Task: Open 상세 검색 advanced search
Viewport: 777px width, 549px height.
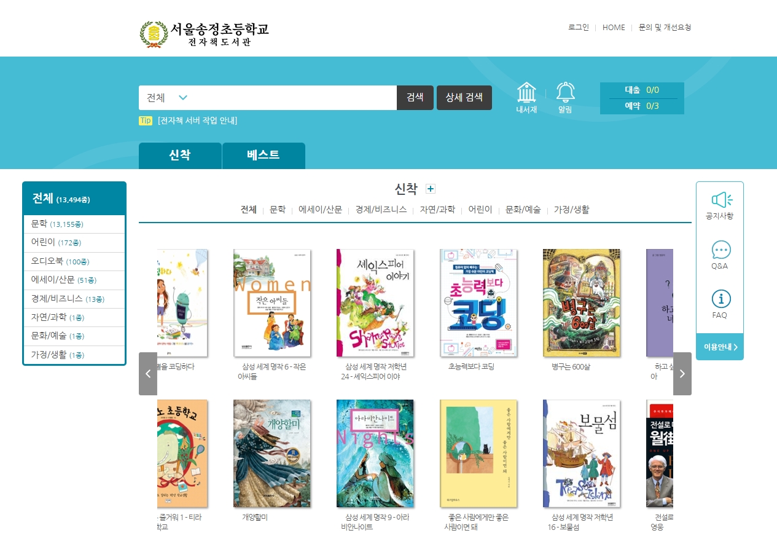Action: [464, 98]
